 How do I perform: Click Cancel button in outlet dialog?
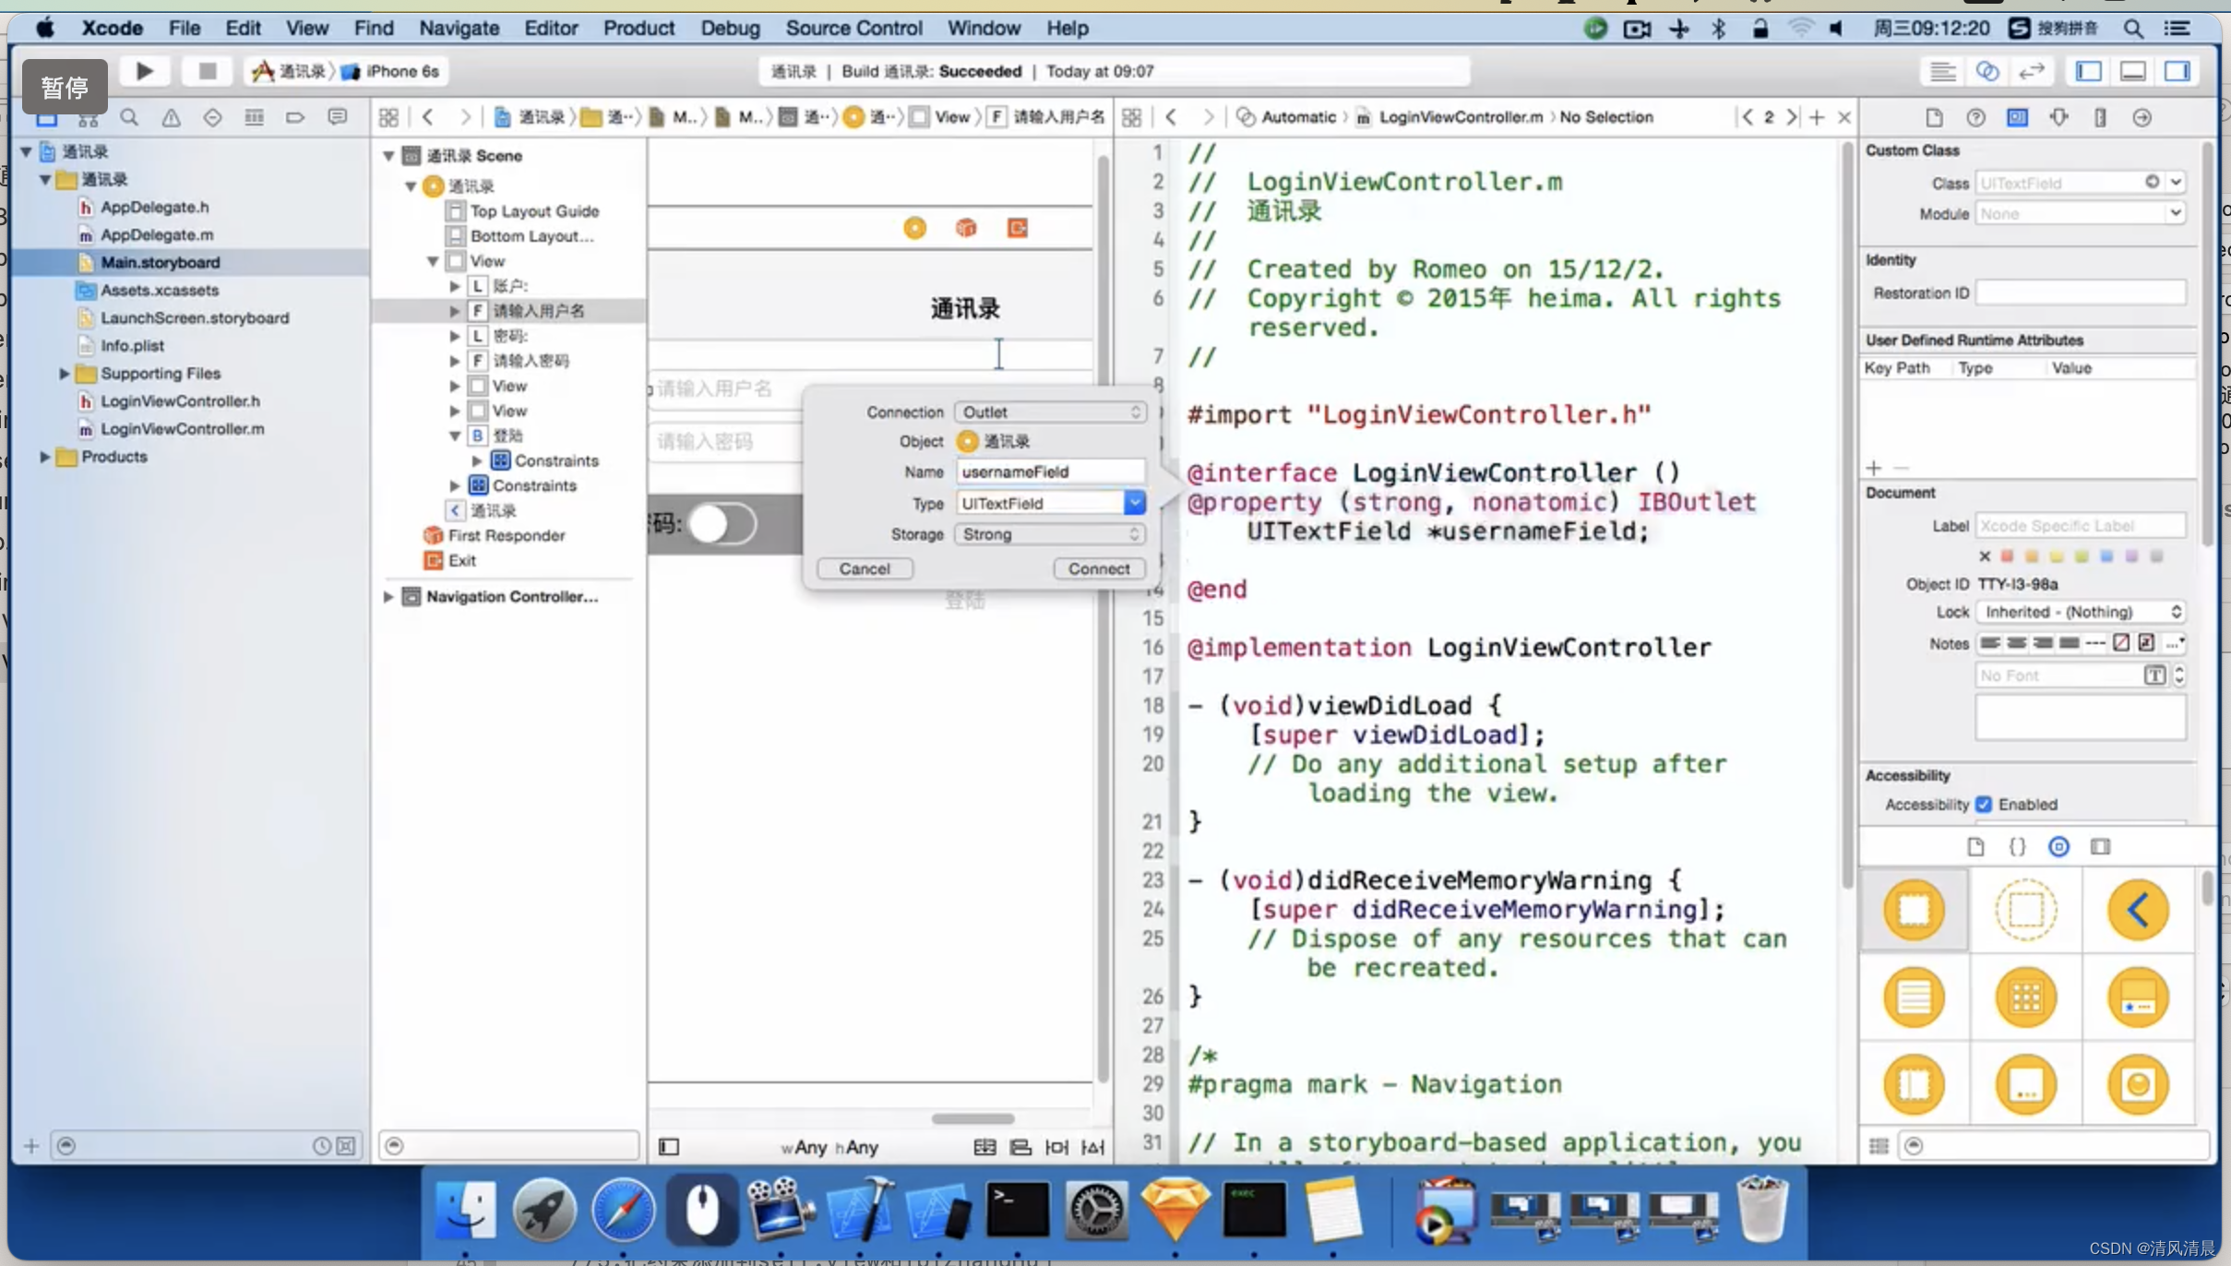tap(865, 567)
